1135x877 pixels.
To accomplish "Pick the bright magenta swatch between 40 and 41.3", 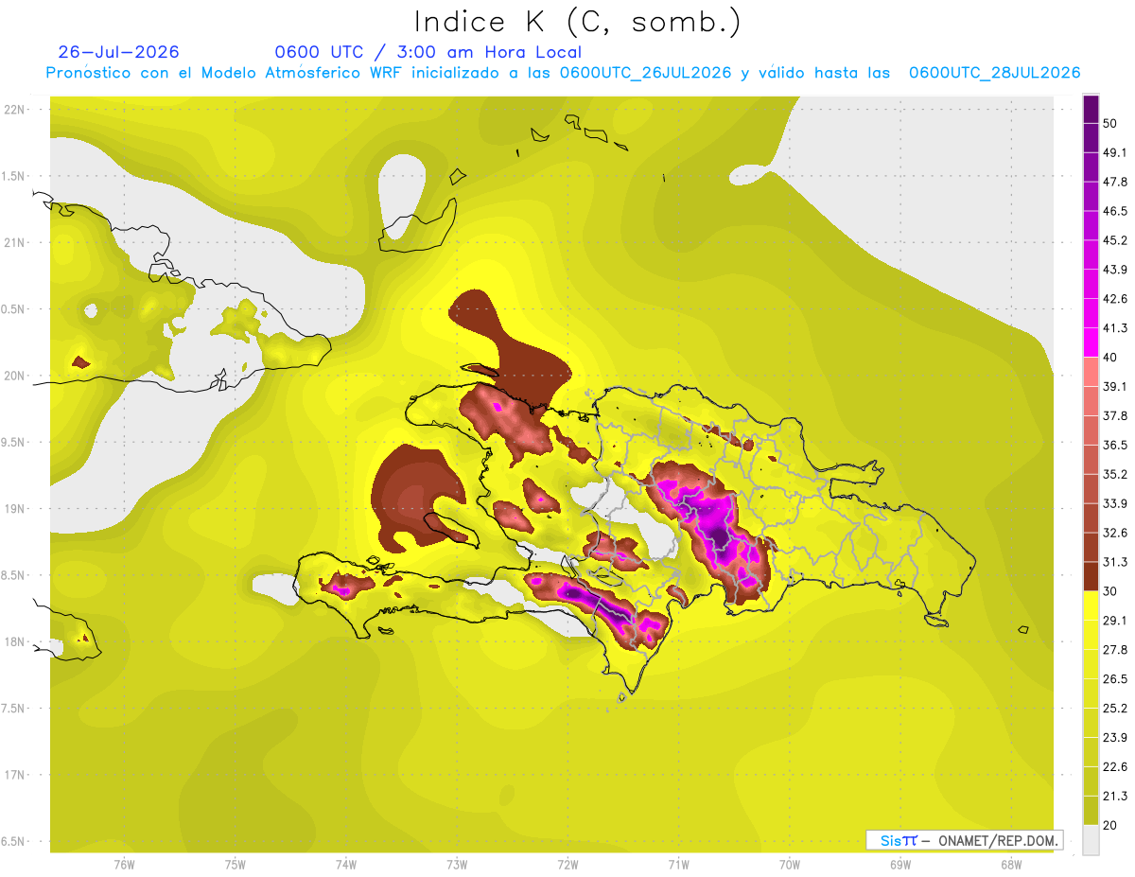I will pyautogui.click(x=1091, y=342).
